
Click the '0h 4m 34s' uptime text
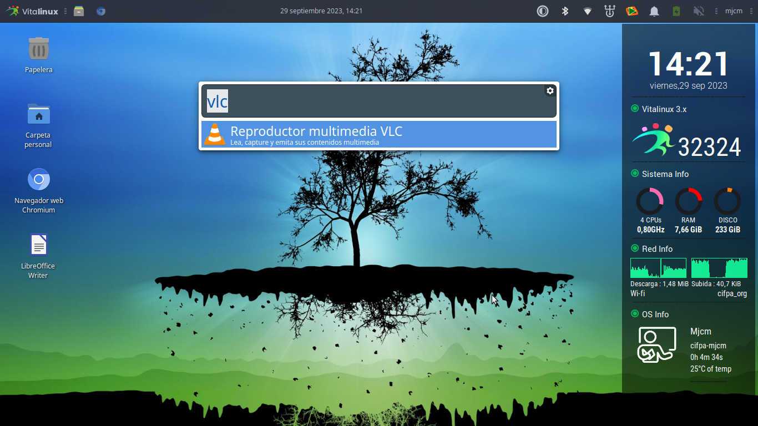click(706, 357)
